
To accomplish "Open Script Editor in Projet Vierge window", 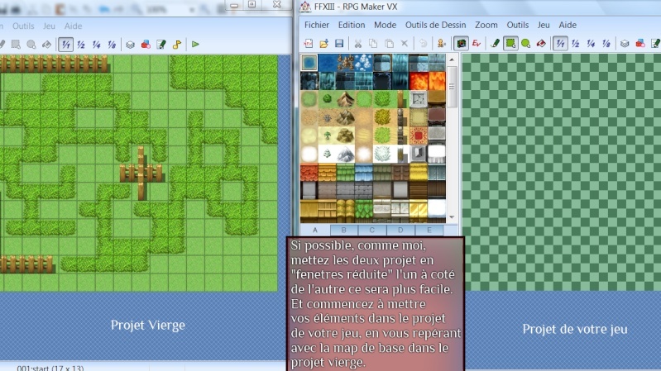I will pyautogui.click(x=161, y=45).
